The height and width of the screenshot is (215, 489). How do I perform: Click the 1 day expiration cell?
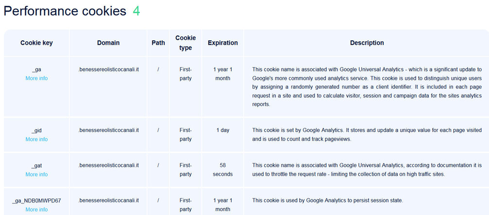(x=223, y=130)
